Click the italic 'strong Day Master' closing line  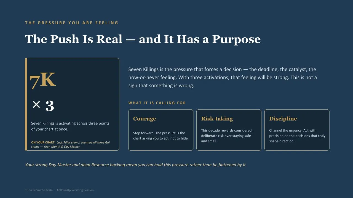point(136,165)
